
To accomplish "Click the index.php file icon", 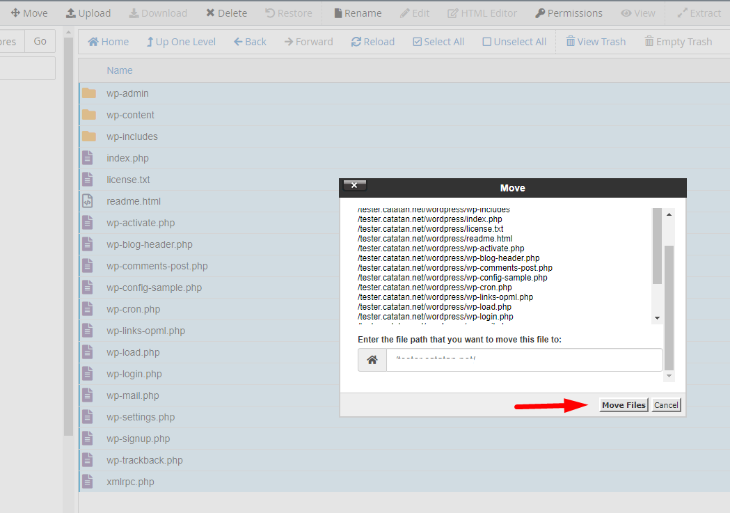I will 88,158.
